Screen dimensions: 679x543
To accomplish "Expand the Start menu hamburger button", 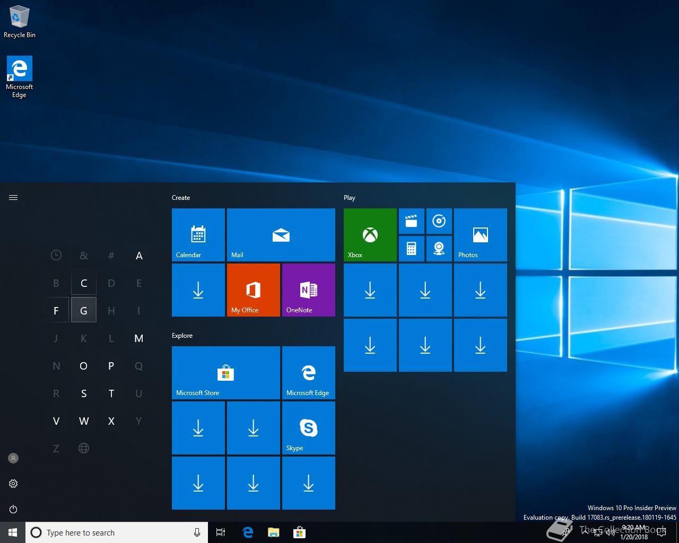I will [13, 198].
